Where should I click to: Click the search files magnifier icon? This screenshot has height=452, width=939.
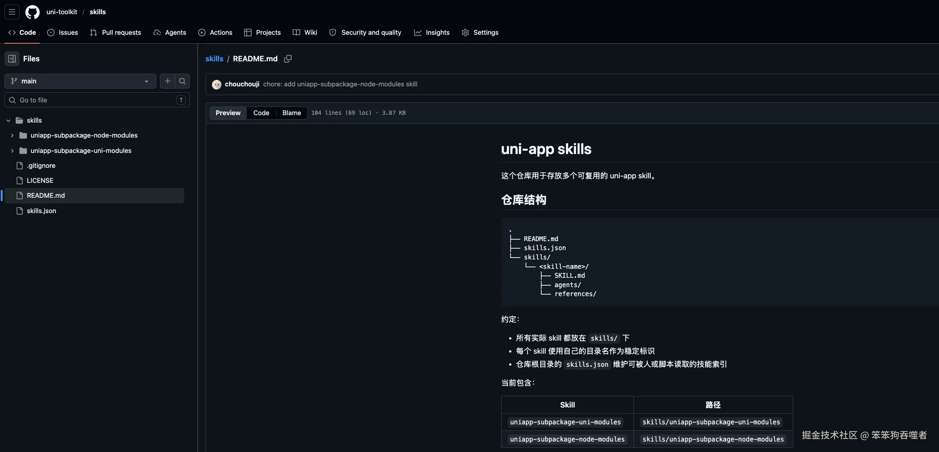coord(182,81)
